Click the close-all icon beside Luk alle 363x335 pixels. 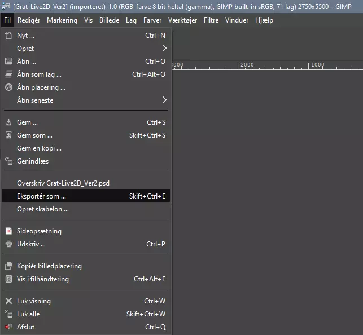(8, 314)
